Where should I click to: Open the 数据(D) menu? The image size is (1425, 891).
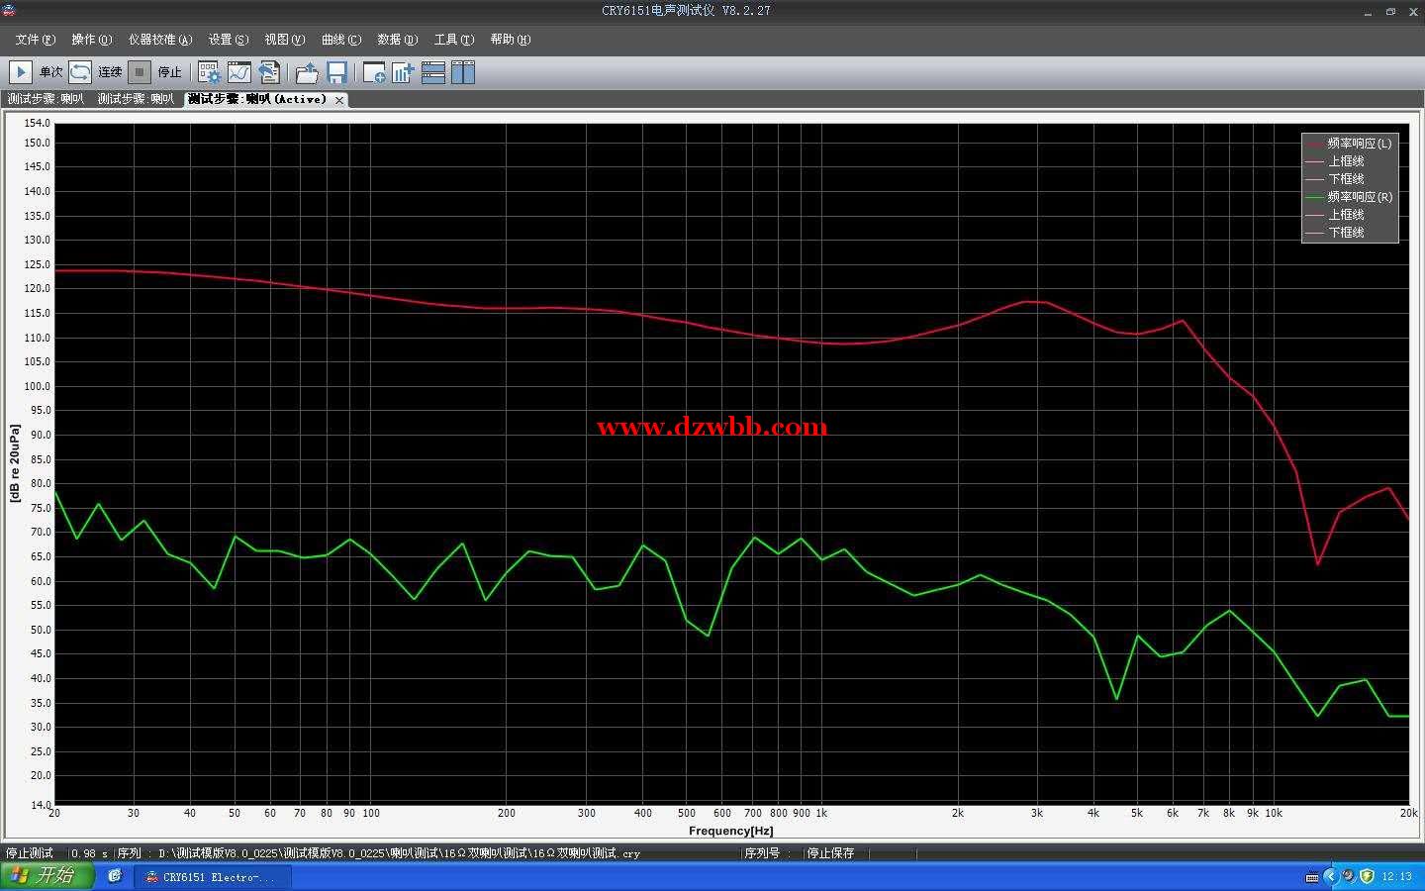pos(397,40)
